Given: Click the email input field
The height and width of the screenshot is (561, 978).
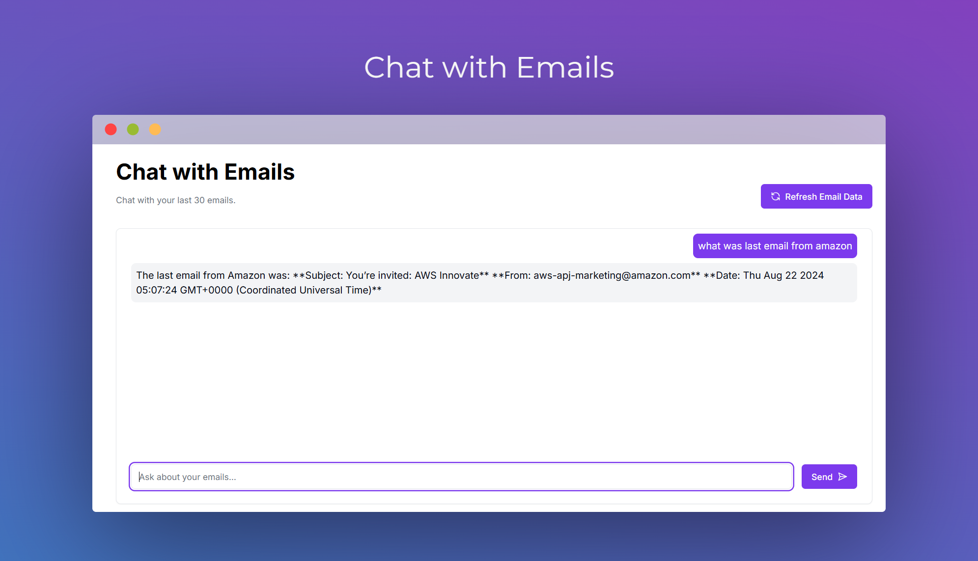Looking at the screenshot, I should 461,477.
